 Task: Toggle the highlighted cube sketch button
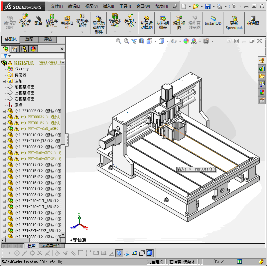tap(119, 253)
